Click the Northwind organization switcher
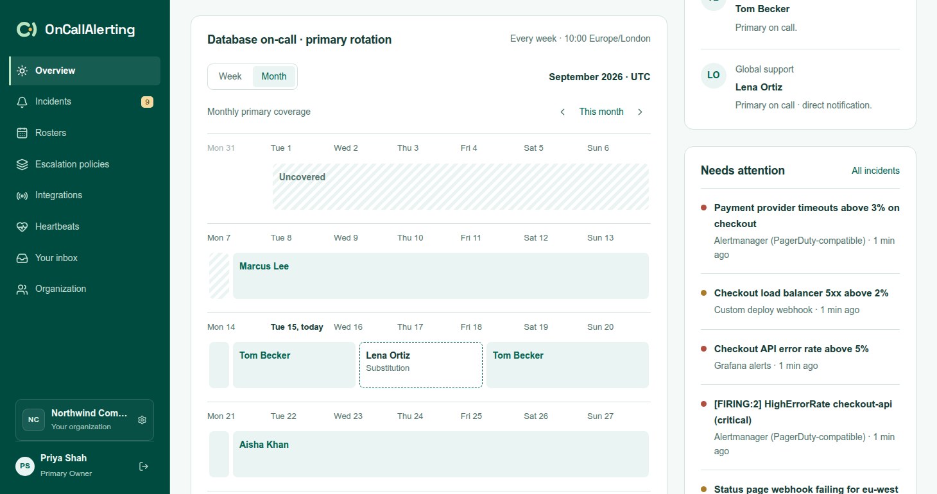The width and height of the screenshot is (937, 494). coord(85,420)
